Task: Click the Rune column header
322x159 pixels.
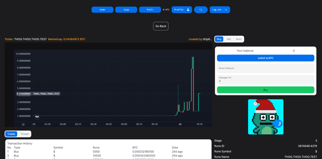Action: (x=96, y=147)
